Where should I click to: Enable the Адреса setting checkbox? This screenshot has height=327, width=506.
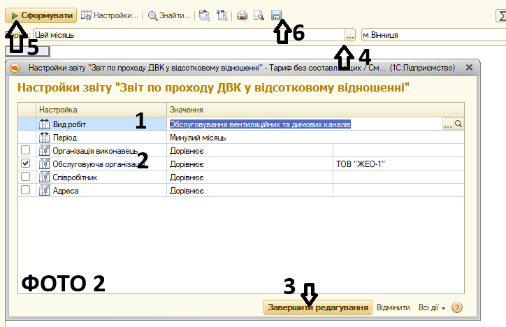26,190
